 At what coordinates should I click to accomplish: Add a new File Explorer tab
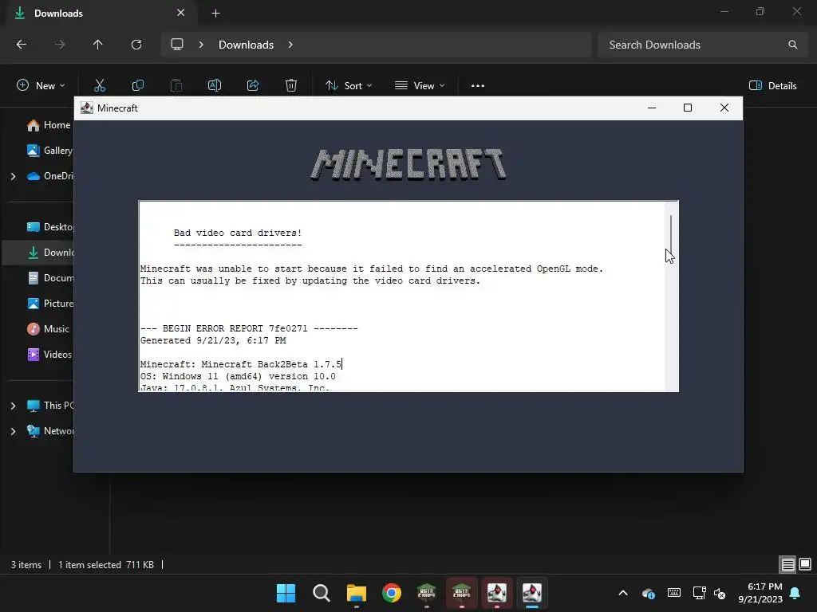tap(215, 14)
